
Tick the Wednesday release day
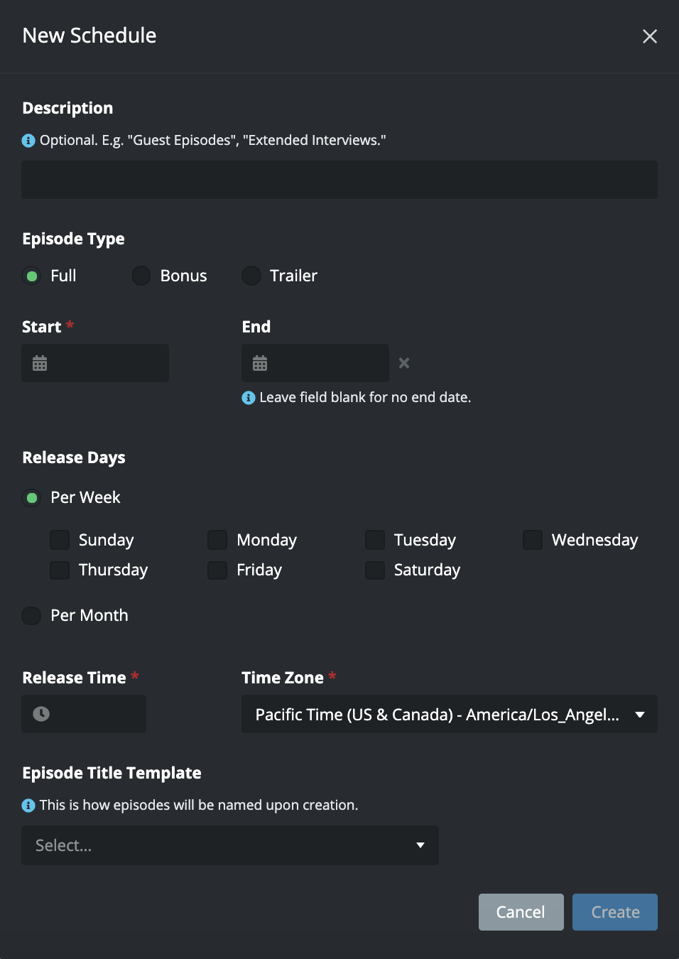tap(533, 540)
